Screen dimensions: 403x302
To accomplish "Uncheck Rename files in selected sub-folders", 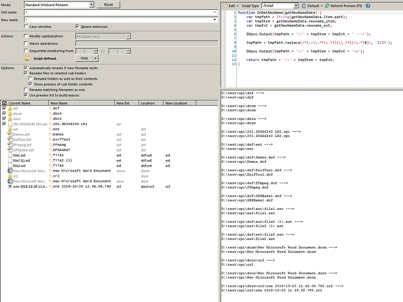I will pos(26,73).
